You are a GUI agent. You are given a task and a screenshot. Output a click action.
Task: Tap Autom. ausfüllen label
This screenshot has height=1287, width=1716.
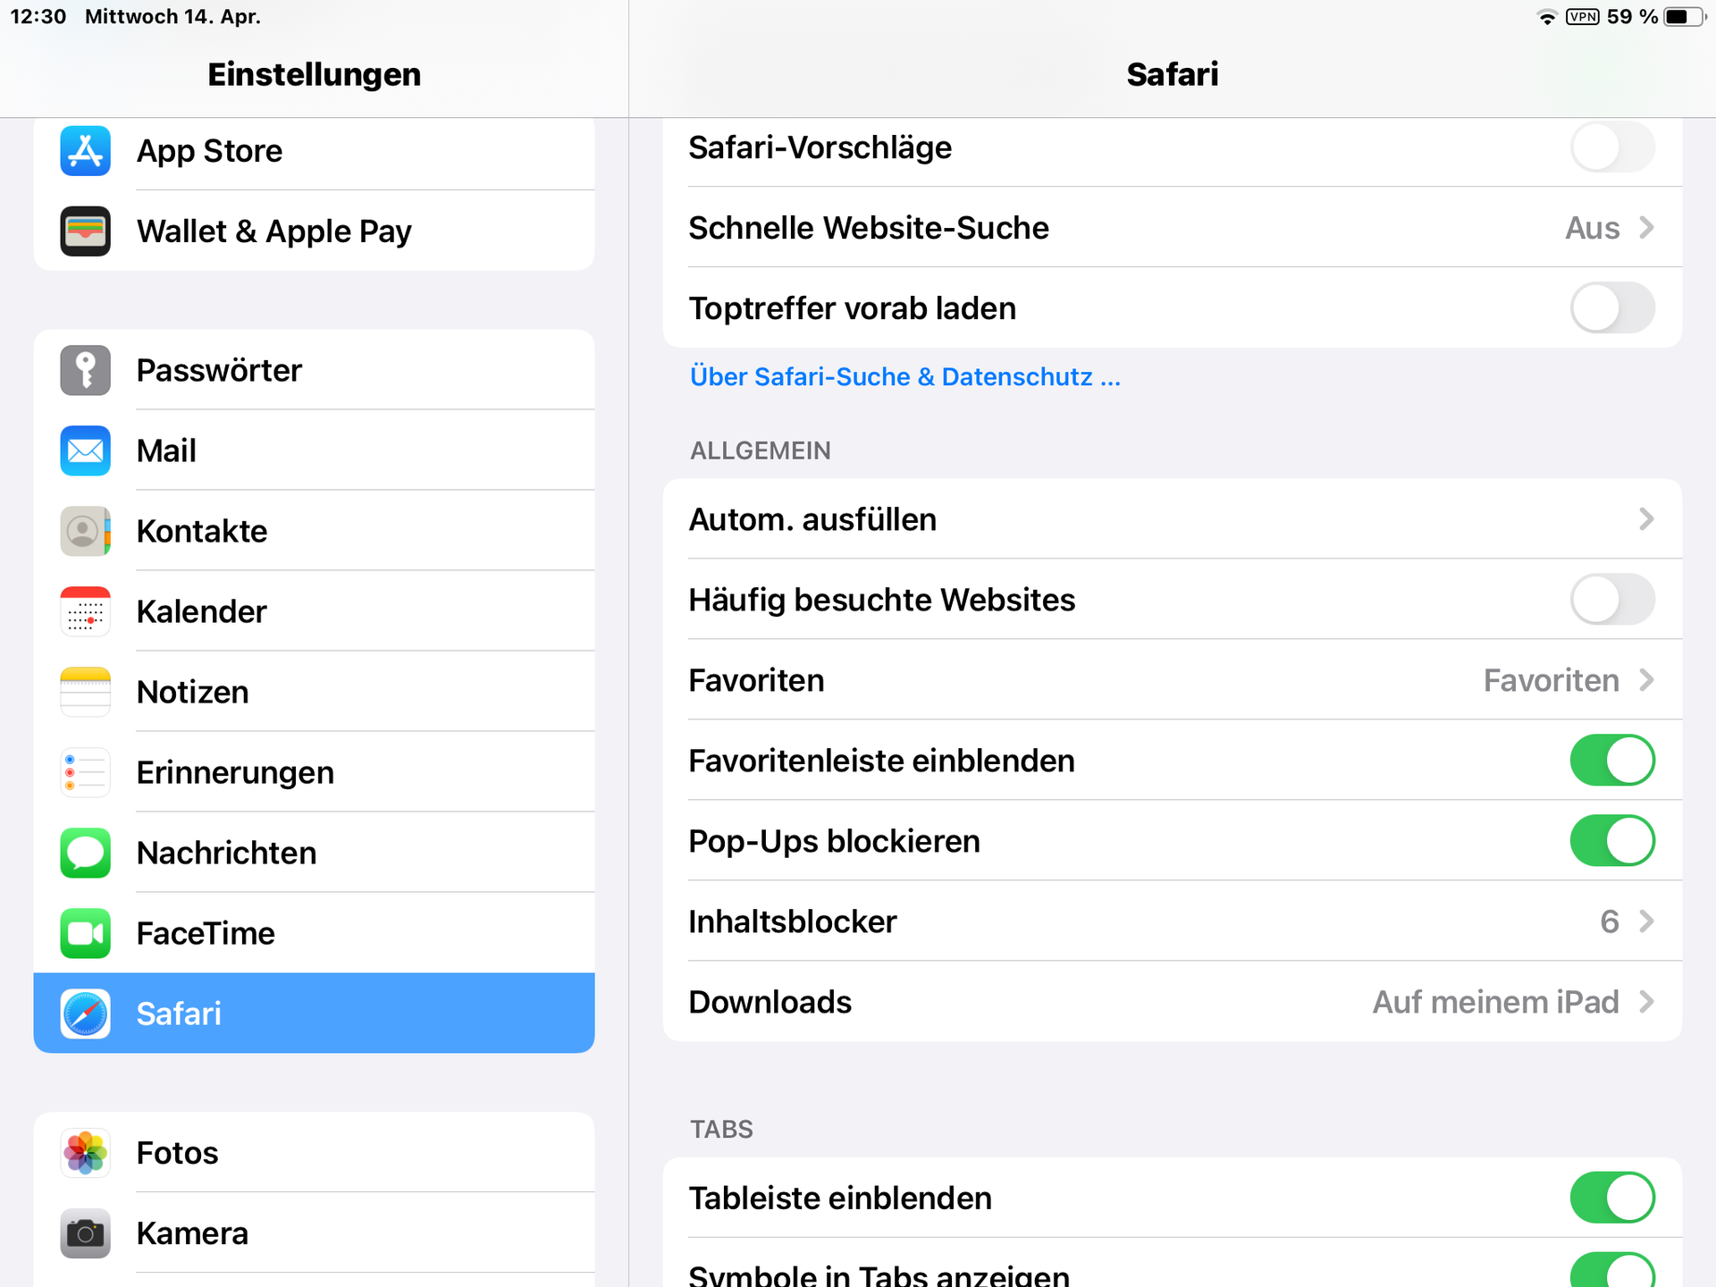pos(812,519)
